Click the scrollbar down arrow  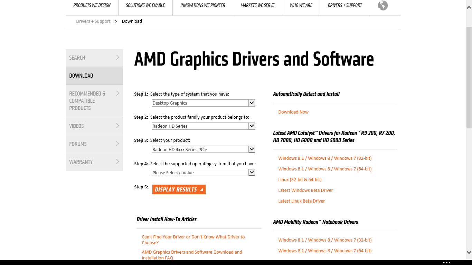469,253
